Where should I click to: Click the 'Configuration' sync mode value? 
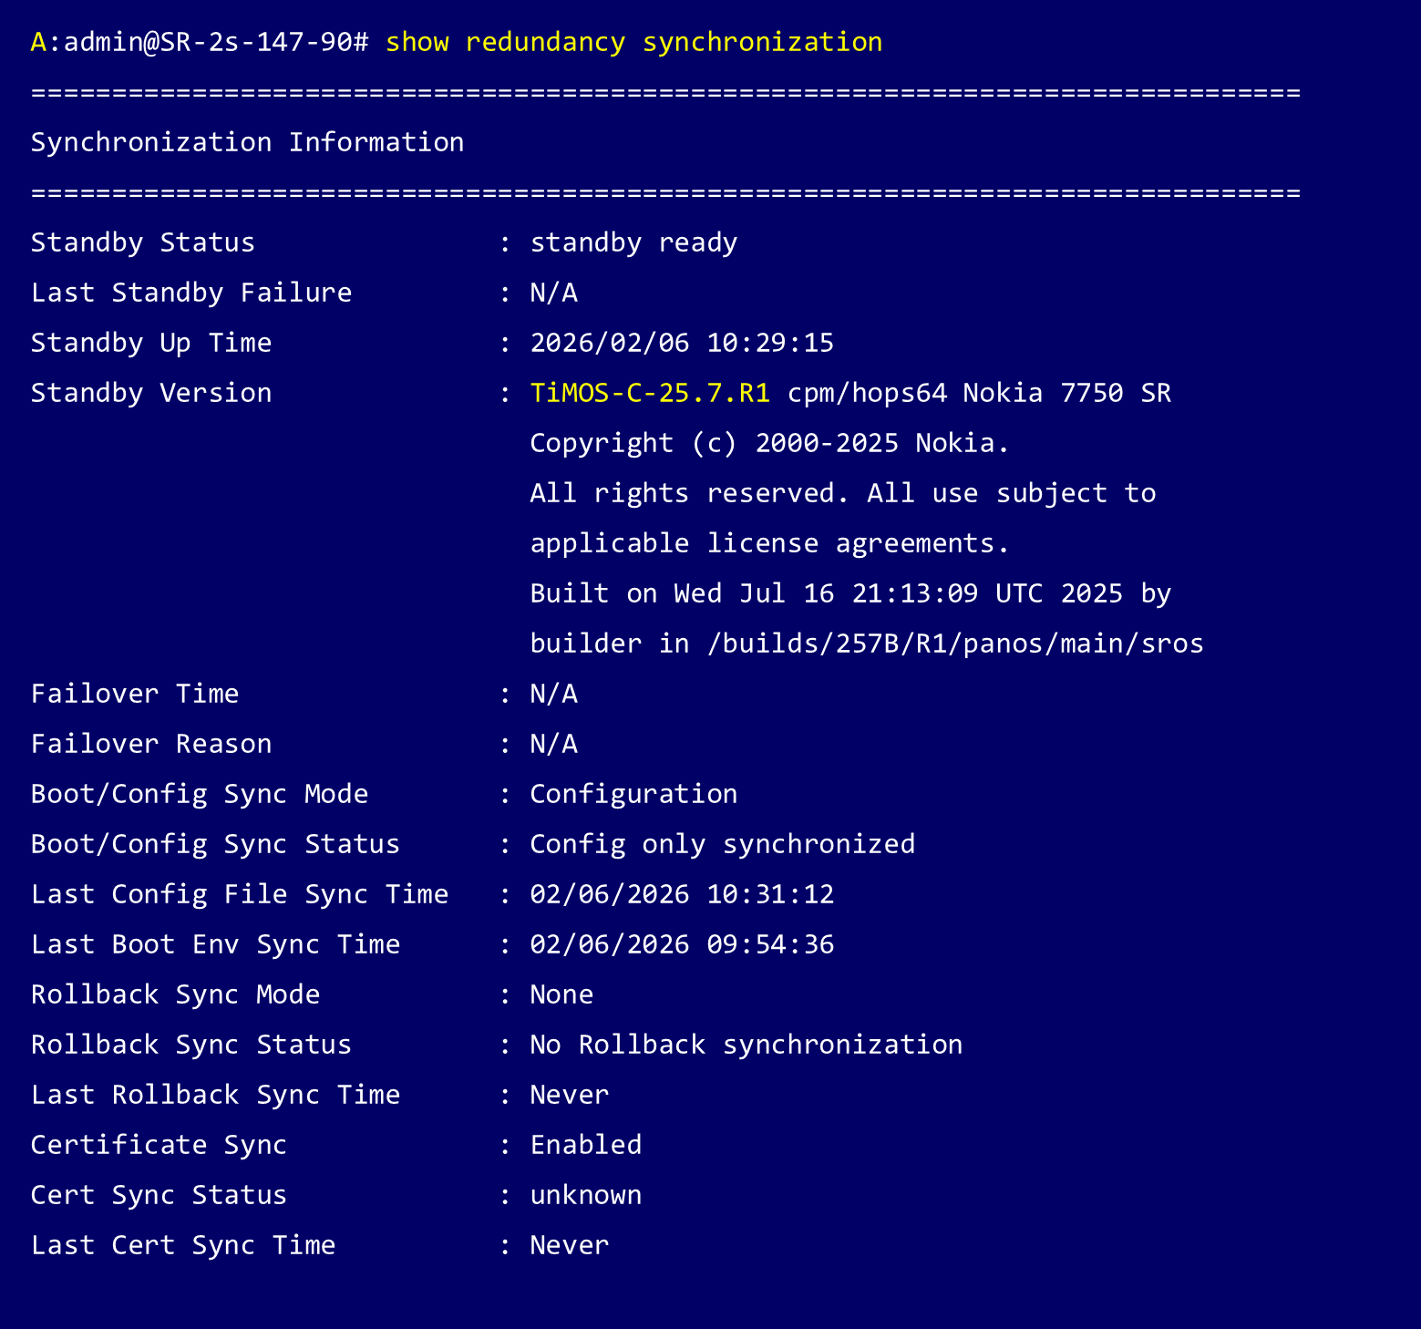(633, 794)
